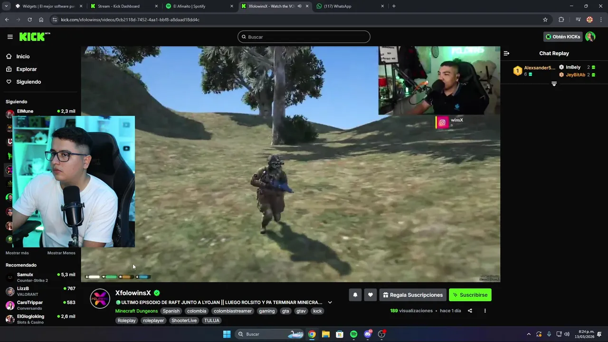
Task: Show hidden system tray icons
Action: [529, 334]
